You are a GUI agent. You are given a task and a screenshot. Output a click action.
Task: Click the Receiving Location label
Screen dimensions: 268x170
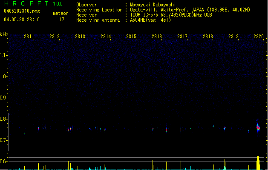point(99,10)
